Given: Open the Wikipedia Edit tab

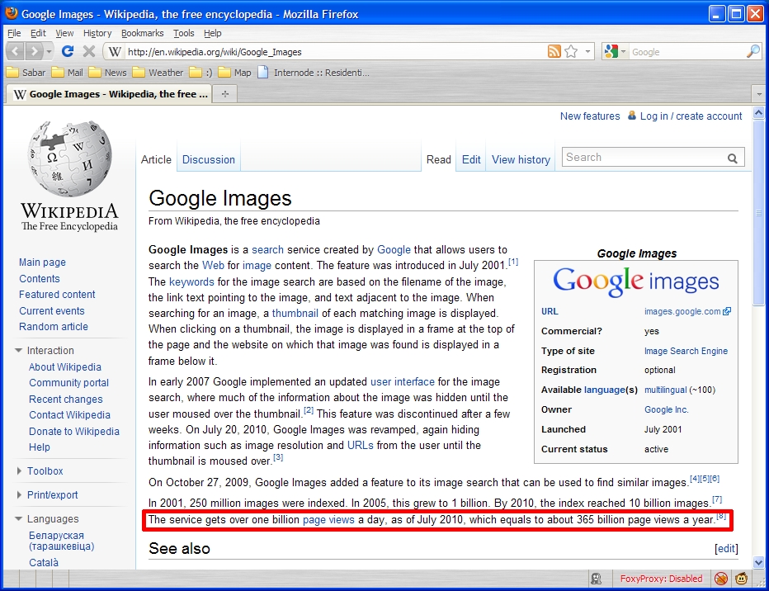Looking at the screenshot, I should coord(471,159).
